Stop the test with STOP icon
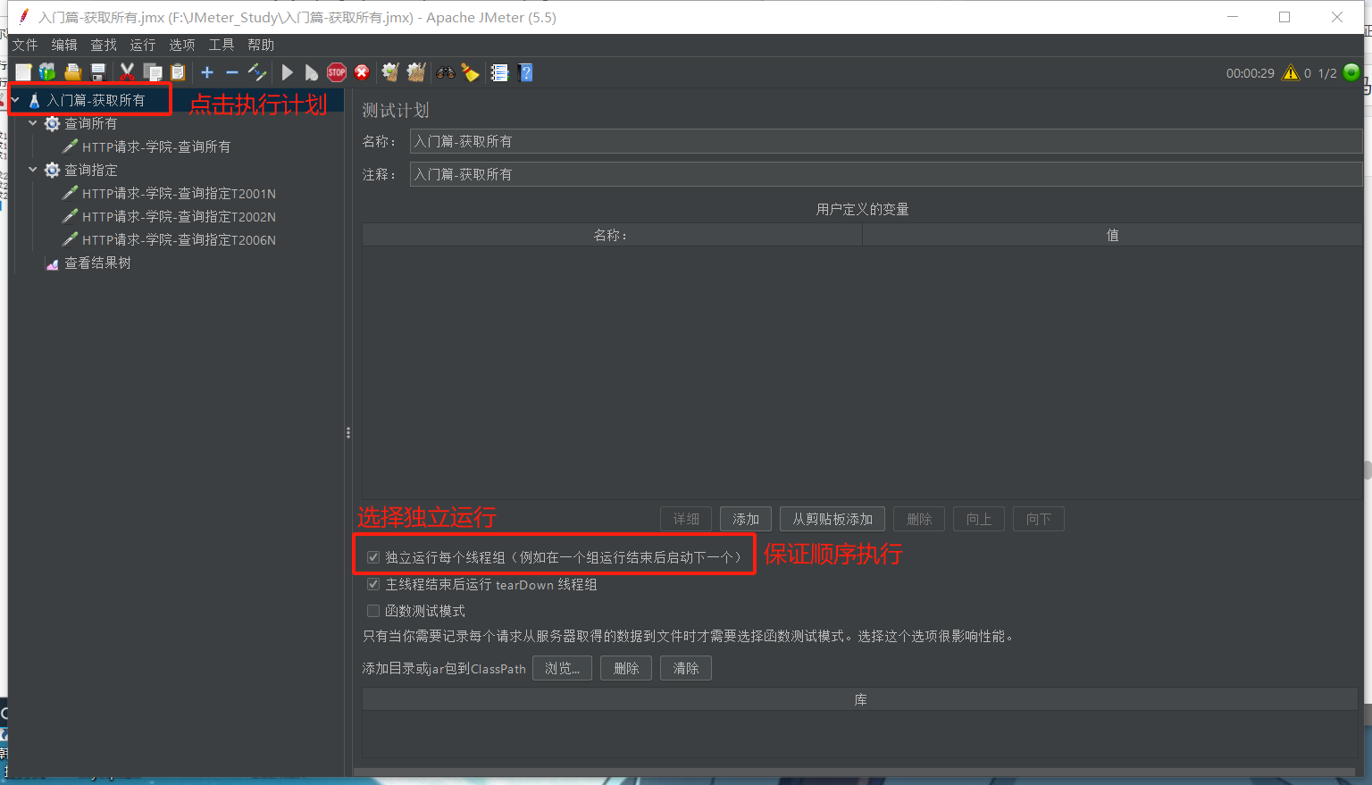Viewport: 1372px width, 785px height. pyautogui.click(x=337, y=72)
